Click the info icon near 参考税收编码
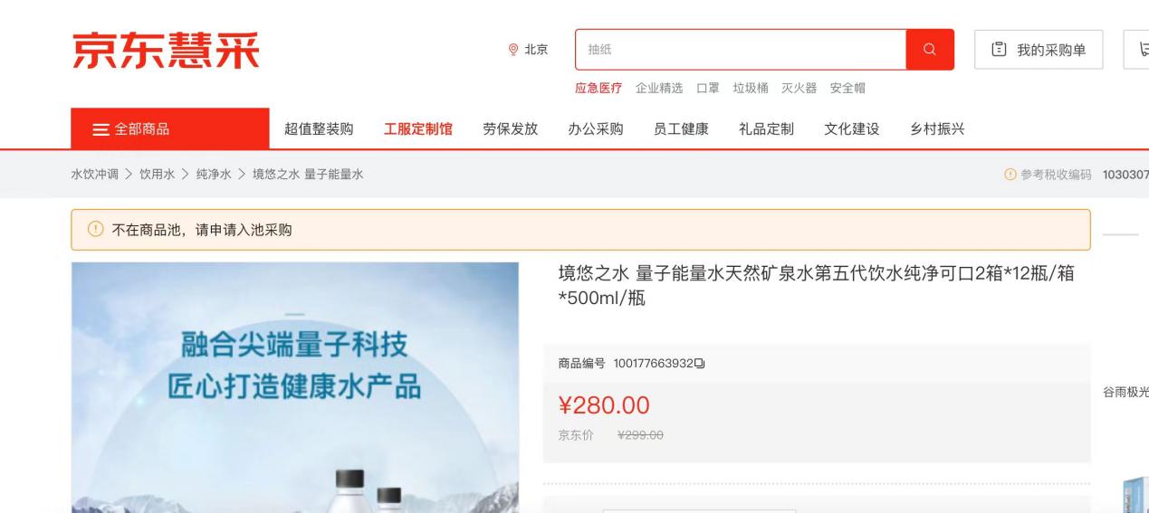The image size is (1149, 513). [1010, 174]
